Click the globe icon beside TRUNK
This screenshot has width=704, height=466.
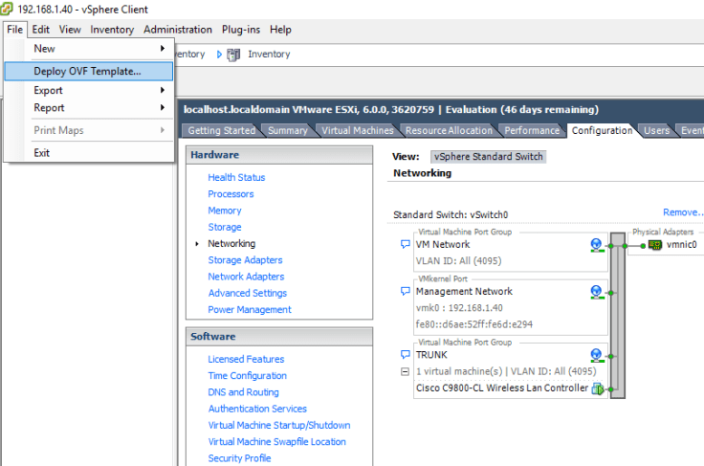[x=597, y=355]
